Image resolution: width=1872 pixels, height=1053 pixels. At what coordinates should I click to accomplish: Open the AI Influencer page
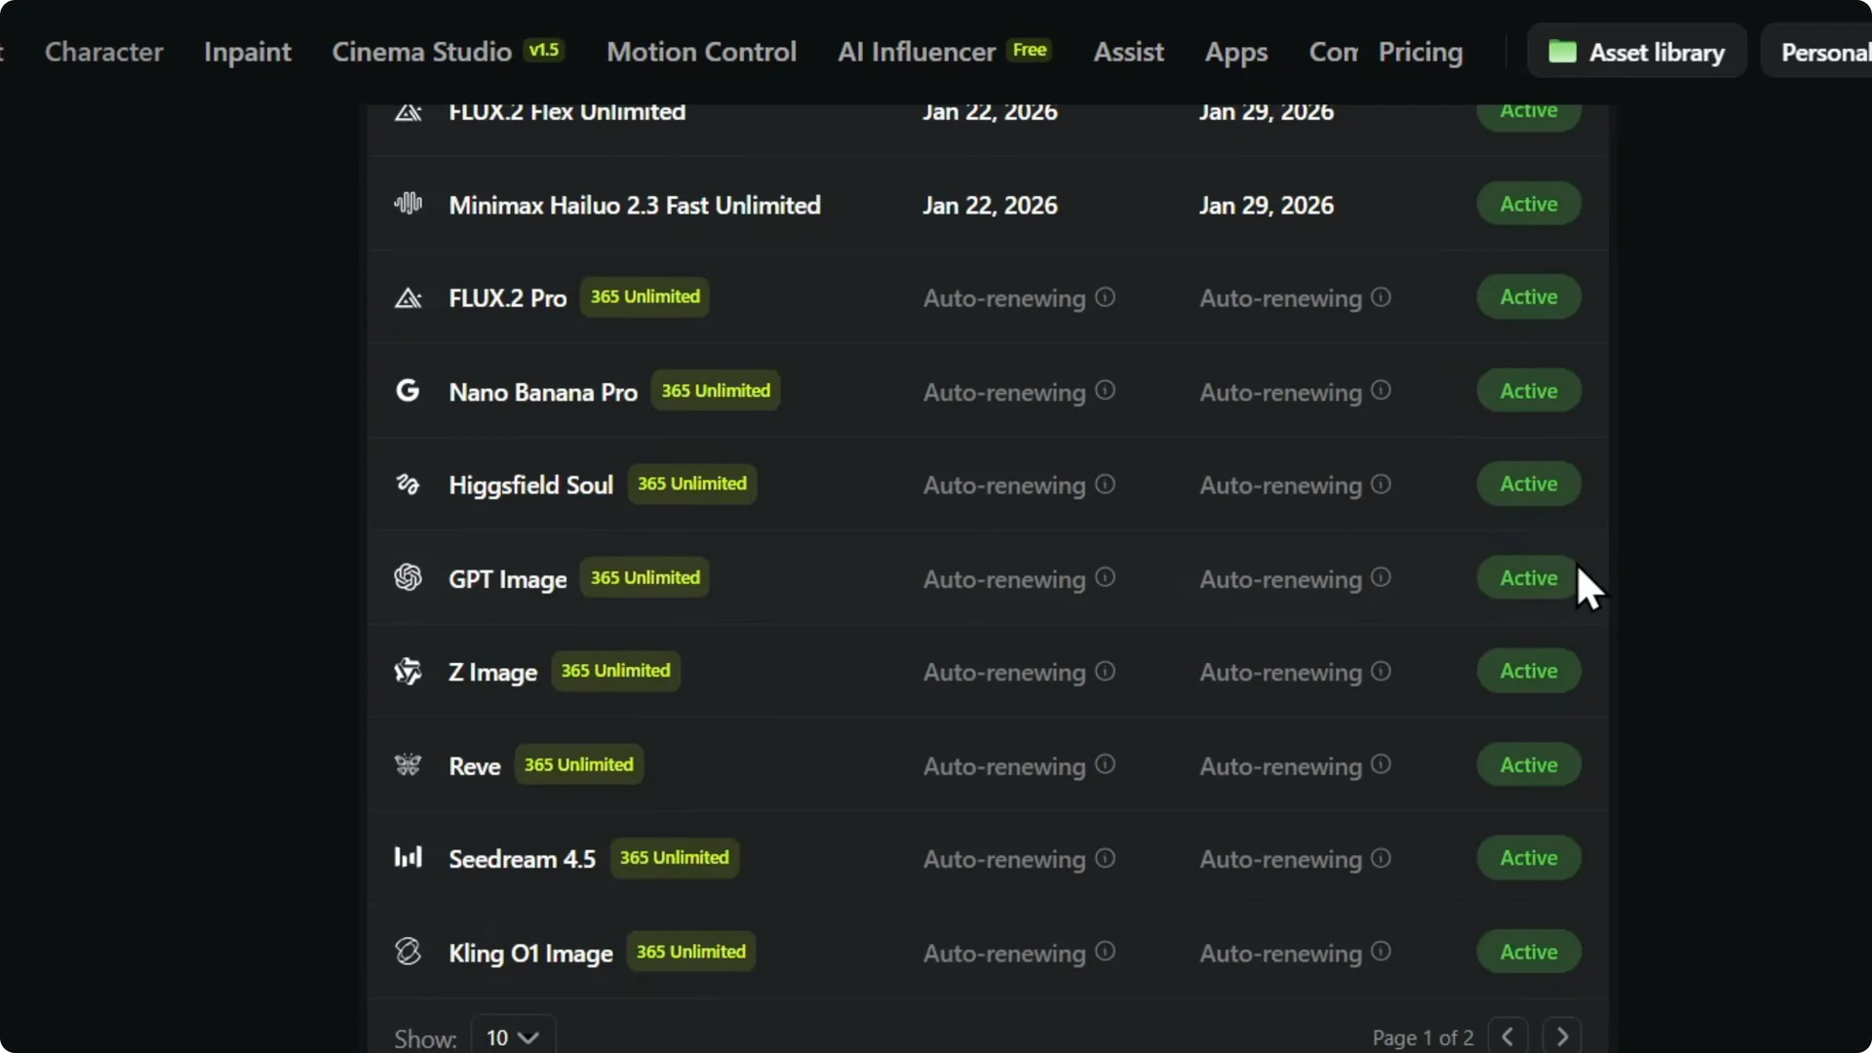pos(916,52)
